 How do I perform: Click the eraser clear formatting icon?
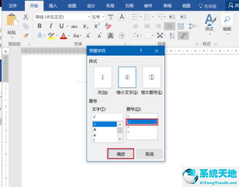108,26
